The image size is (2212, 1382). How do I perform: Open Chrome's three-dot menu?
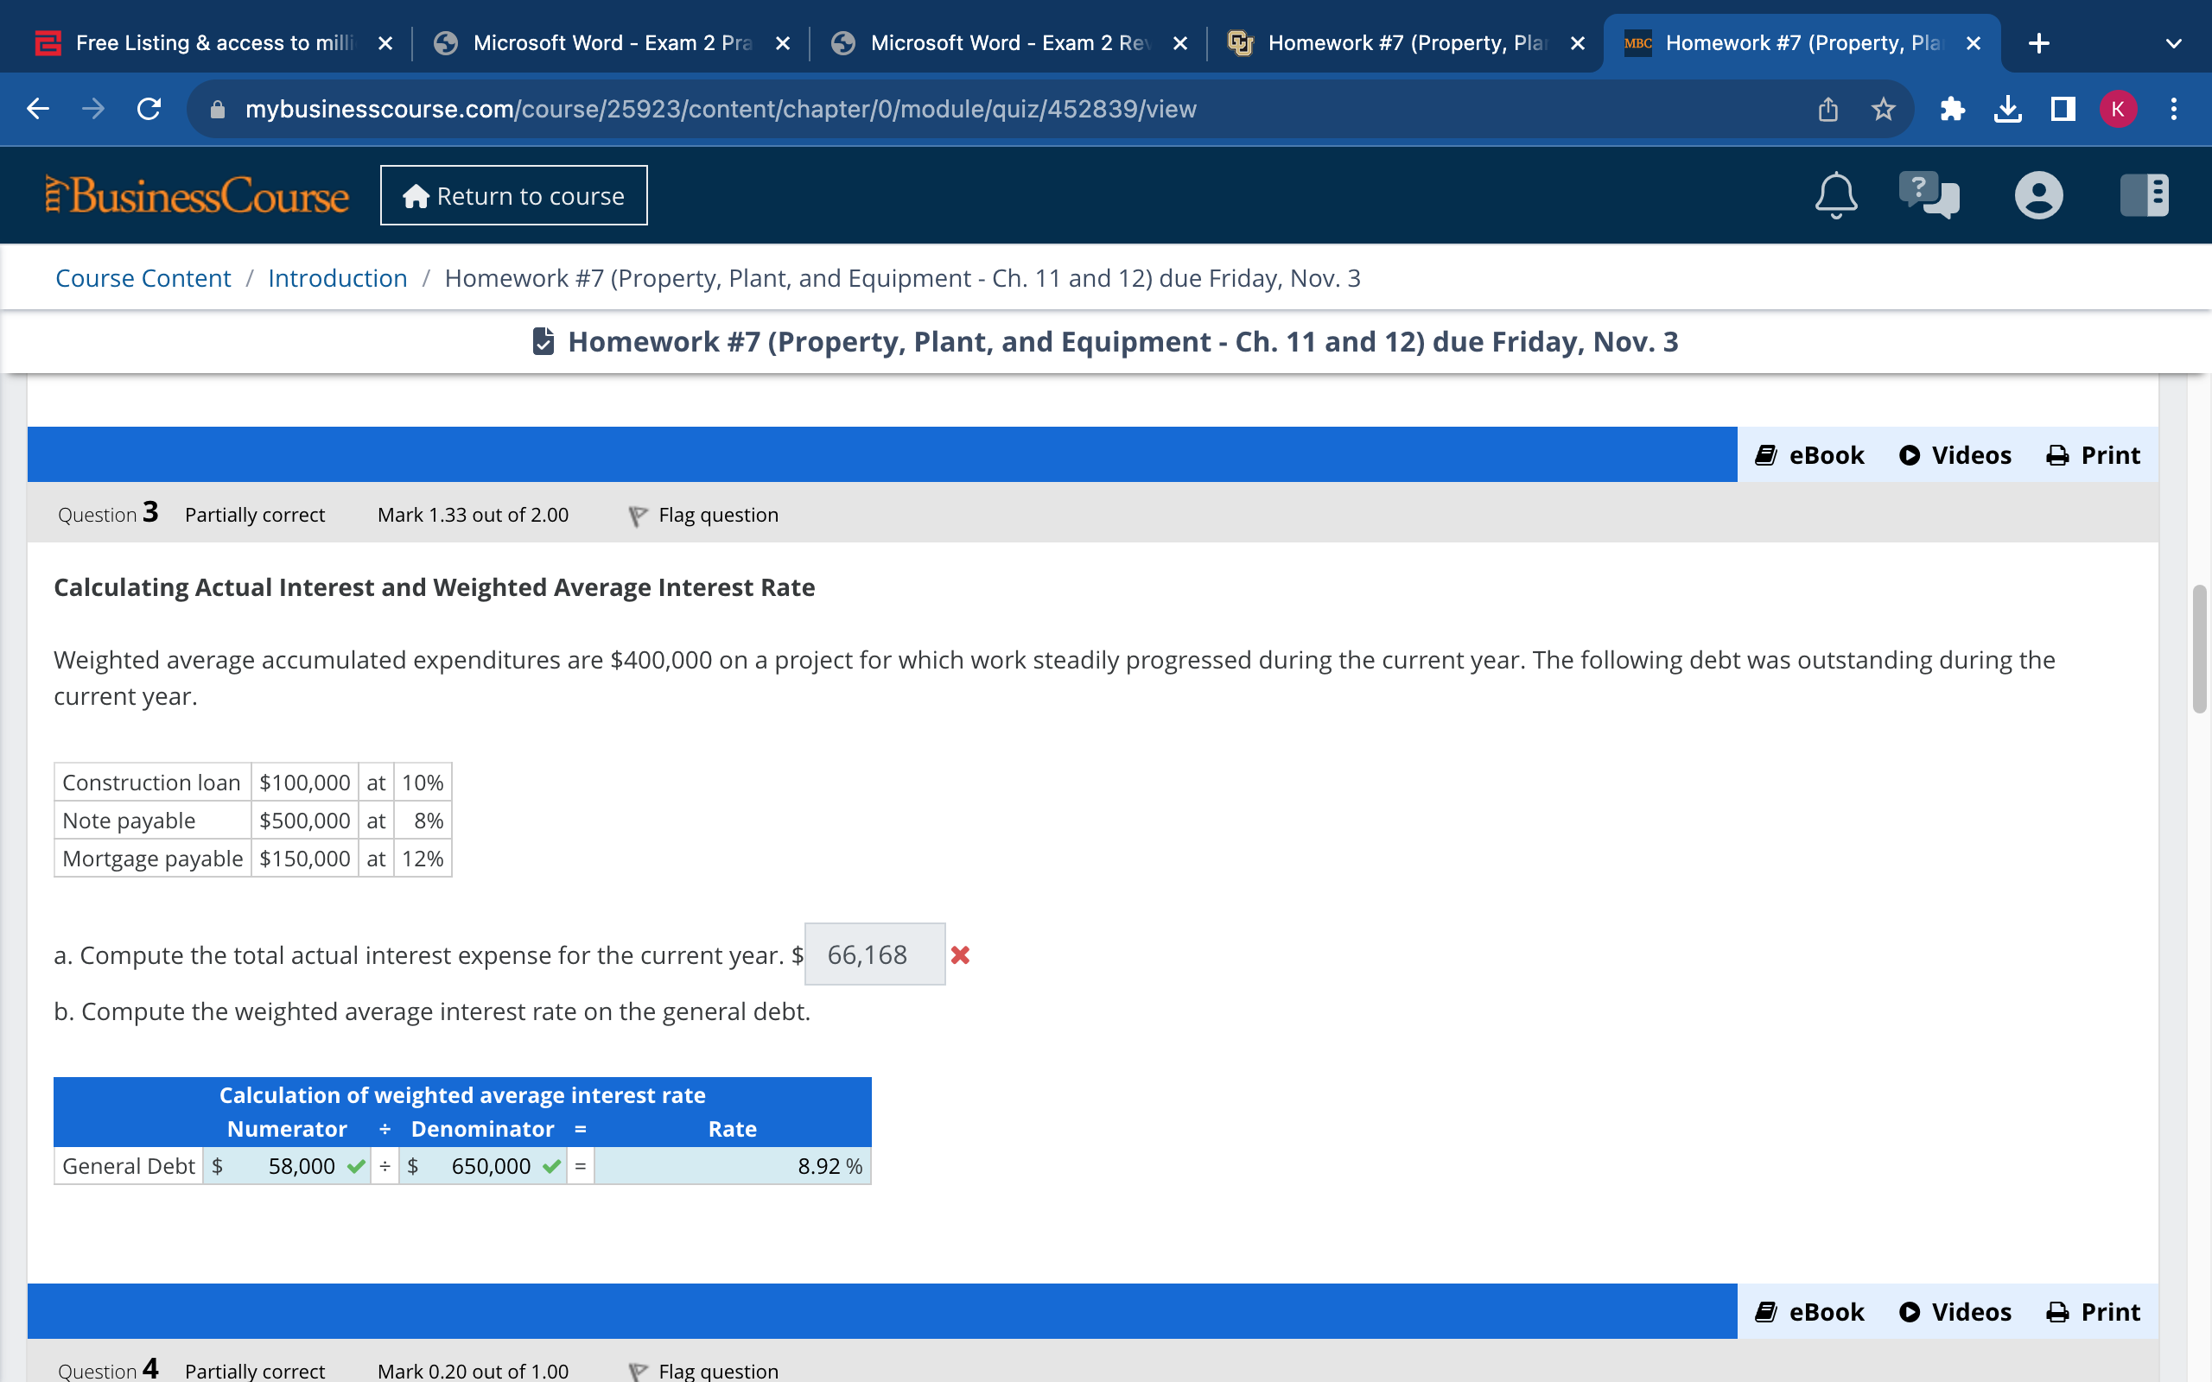[2176, 109]
